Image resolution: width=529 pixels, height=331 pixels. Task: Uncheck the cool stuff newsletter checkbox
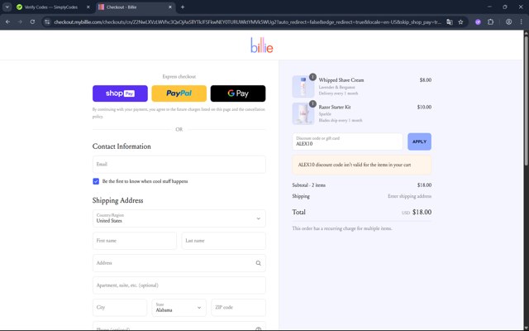click(x=96, y=181)
